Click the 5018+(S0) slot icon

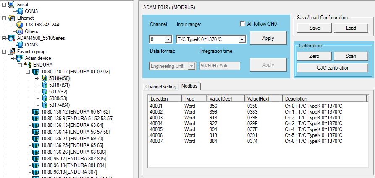[44, 78]
